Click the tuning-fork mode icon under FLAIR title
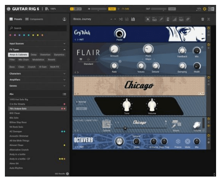Screen dimensions: 219x179 point(81,59)
